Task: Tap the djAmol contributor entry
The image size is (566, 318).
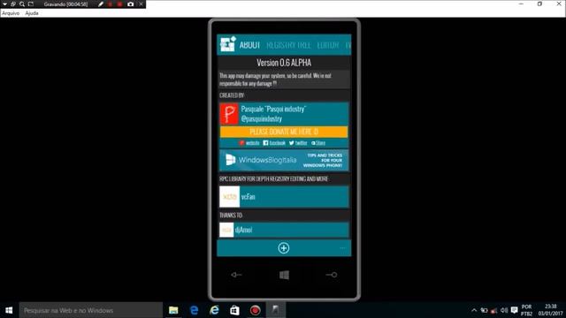Action: pos(284,230)
